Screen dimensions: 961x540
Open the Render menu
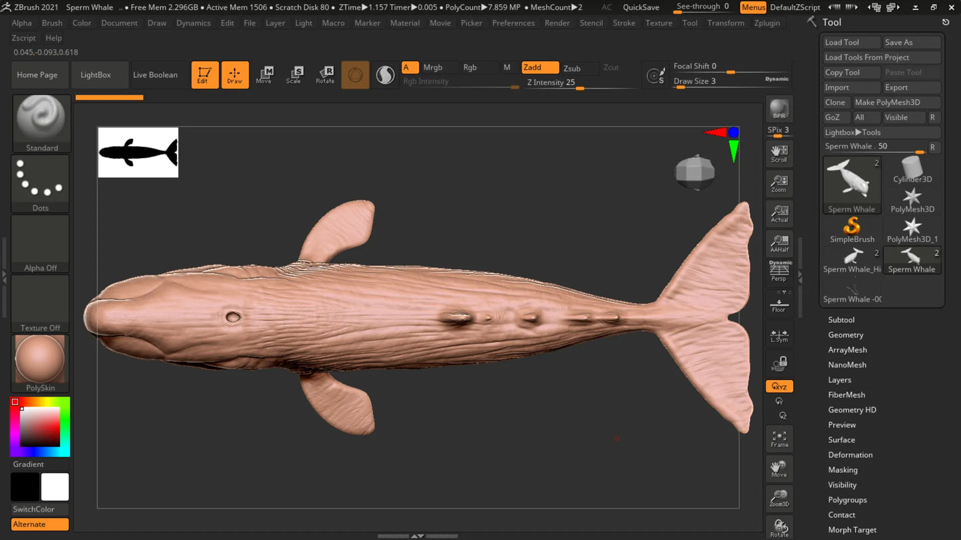(x=557, y=23)
